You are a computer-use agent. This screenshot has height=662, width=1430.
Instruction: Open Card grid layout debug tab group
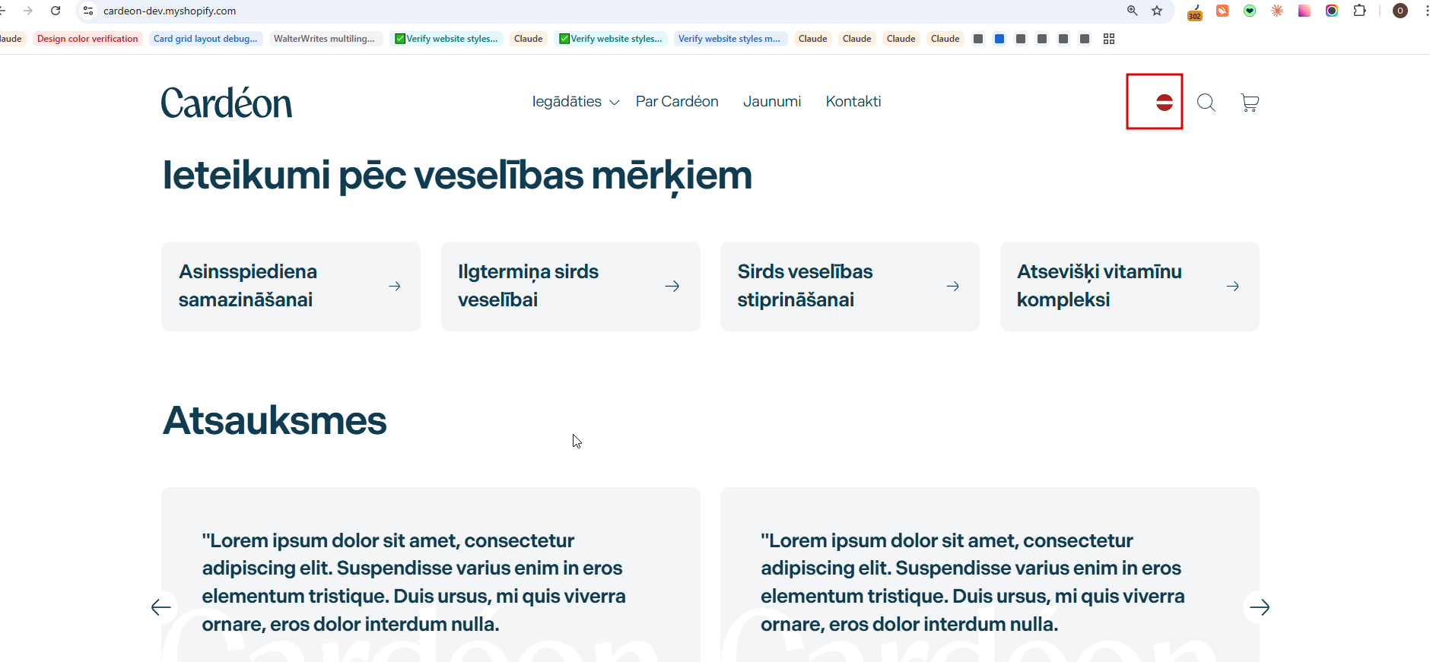point(205,39)
